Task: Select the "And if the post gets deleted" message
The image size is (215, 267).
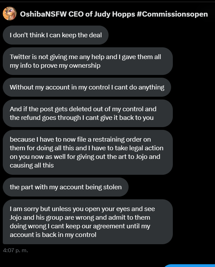Action: coord(88,113)
